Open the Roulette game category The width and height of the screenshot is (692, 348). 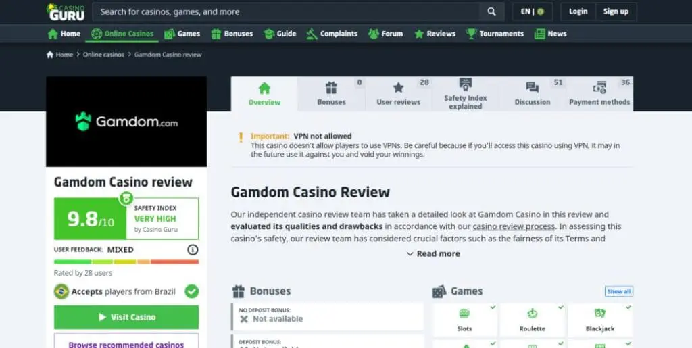[533, 320]
